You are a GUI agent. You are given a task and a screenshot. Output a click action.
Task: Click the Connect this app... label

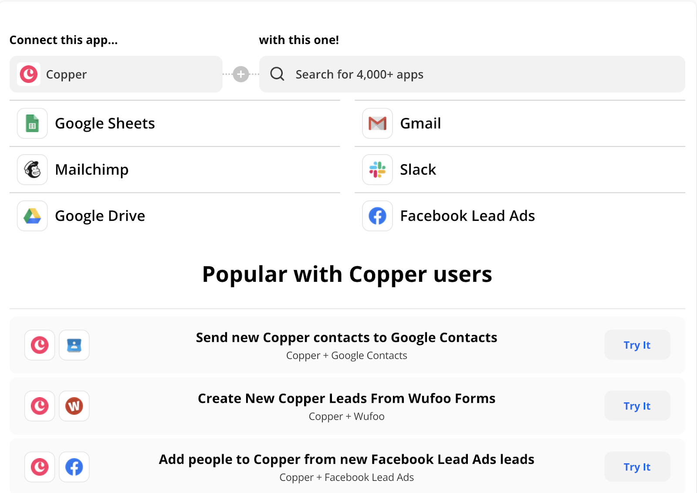[64, 40]
